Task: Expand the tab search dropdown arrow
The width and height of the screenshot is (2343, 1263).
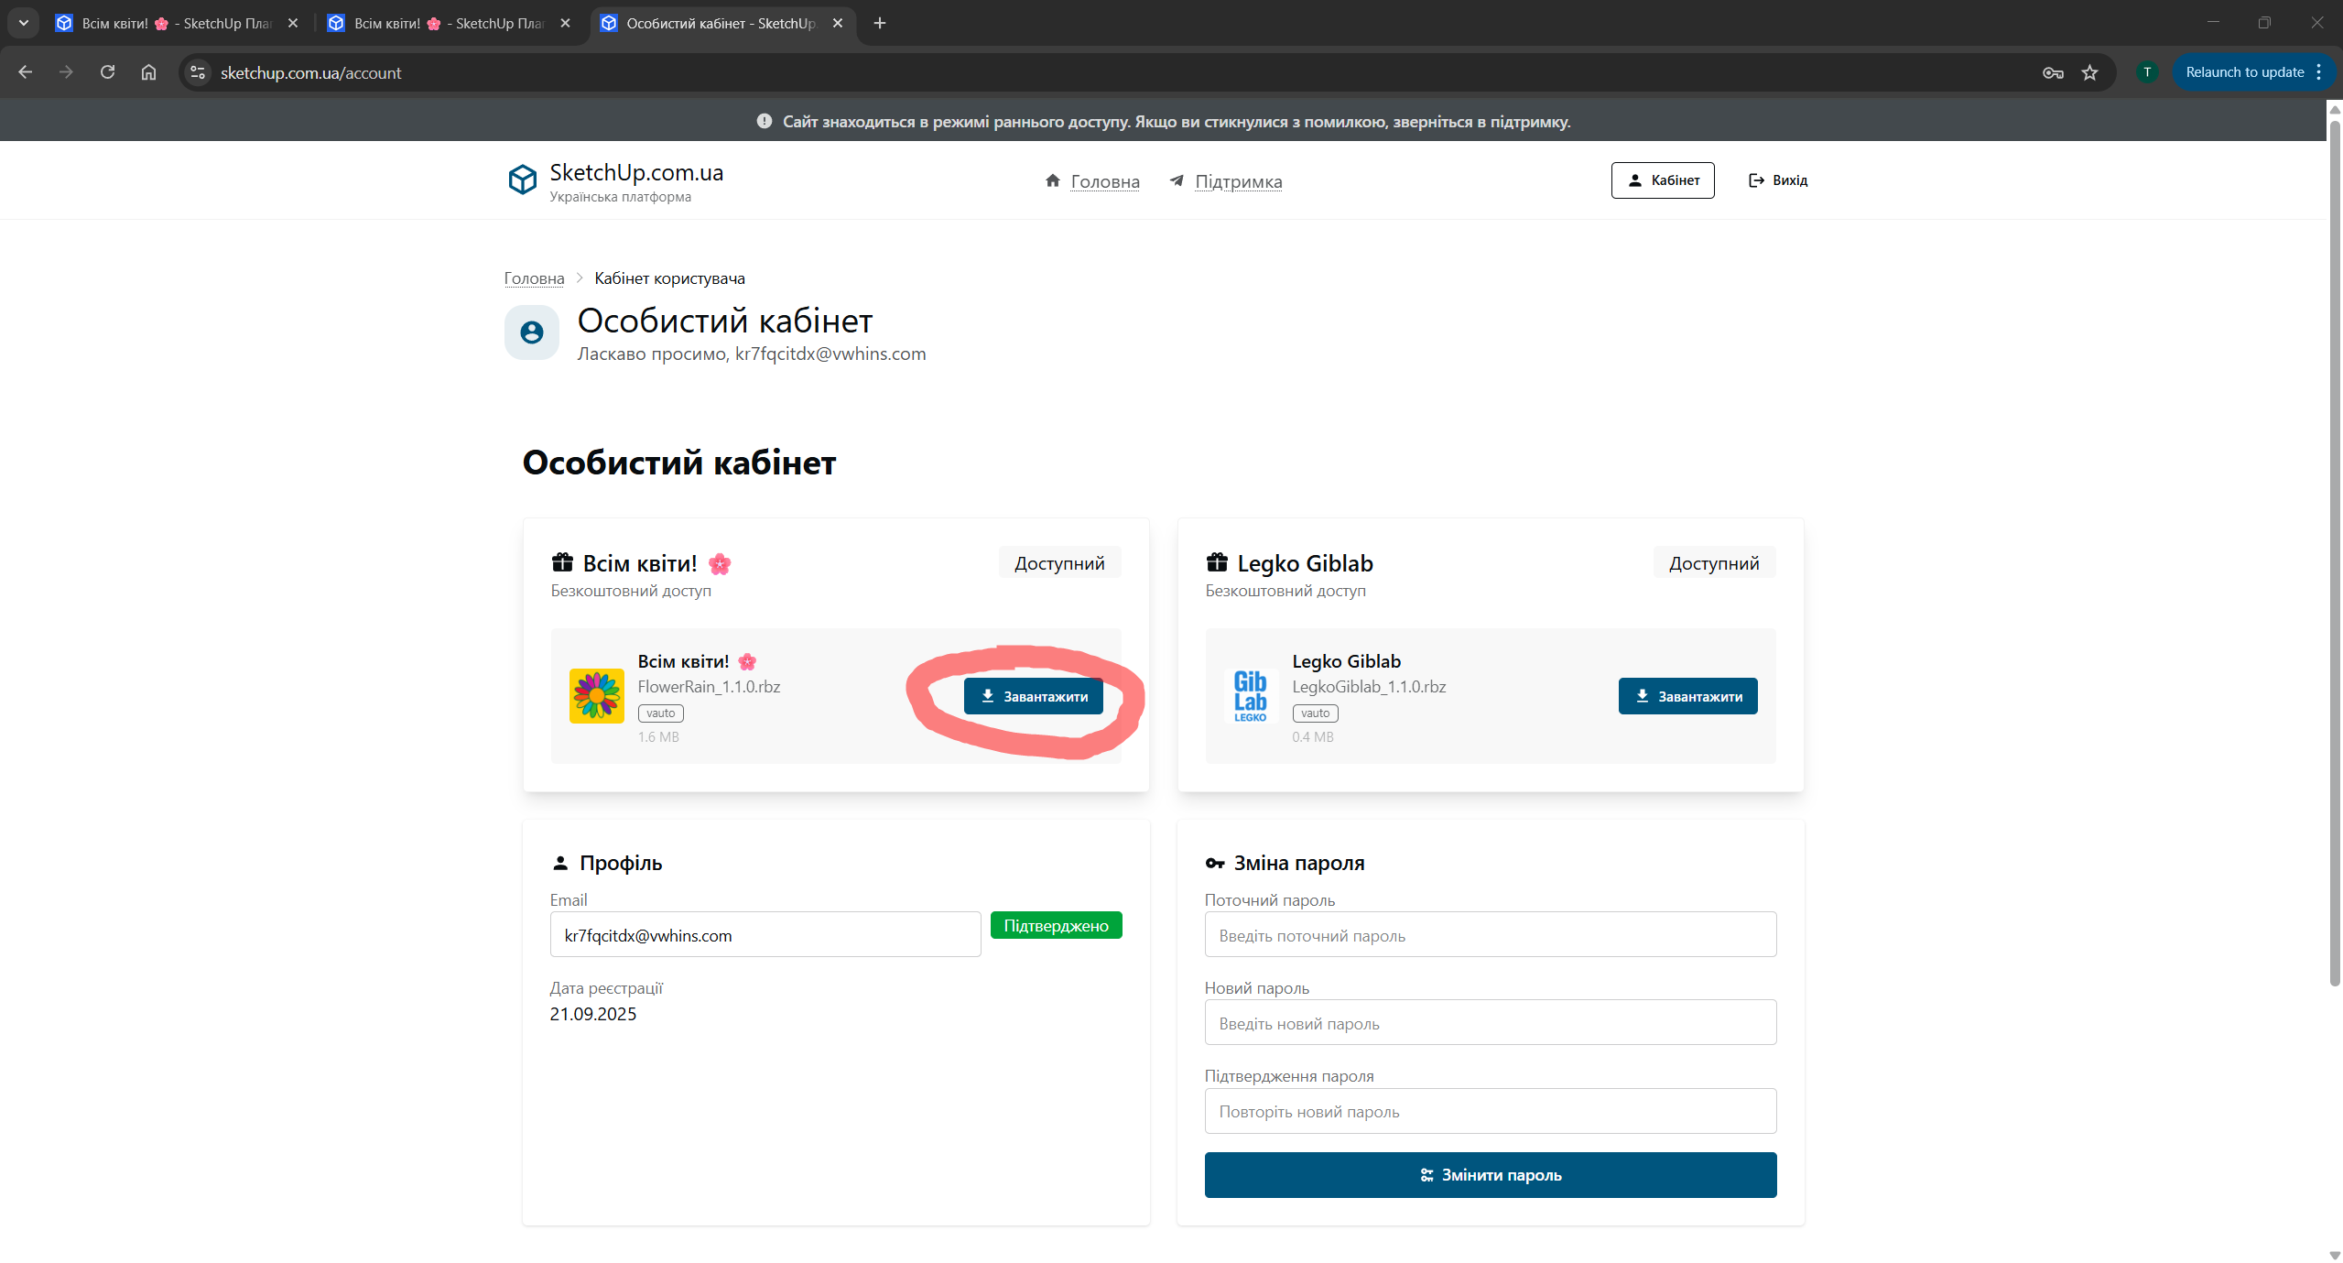Action: pos(24,23)
